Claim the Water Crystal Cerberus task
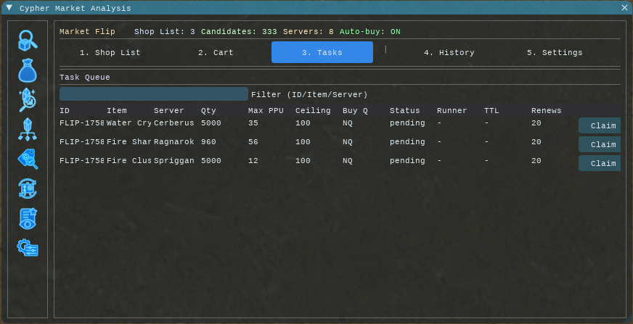Image resolution: width=633 pixels, height=324 pixels. (x=600, y=126)
